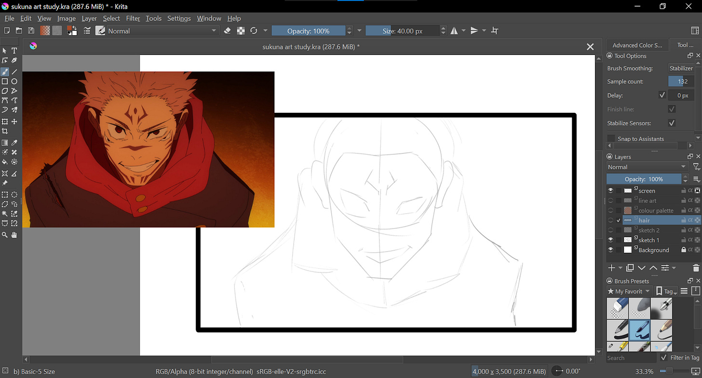Select the Crop tool
This screenshot has height=378, width=702.
(5, 132)
